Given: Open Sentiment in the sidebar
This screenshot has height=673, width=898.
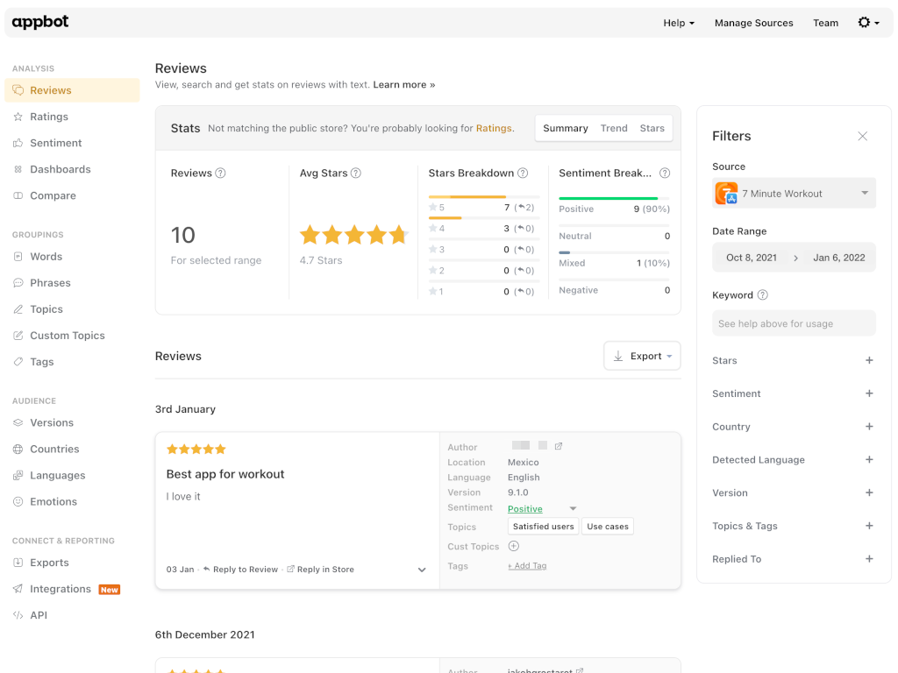Looking at the screenshot, I should click(55, 143).
